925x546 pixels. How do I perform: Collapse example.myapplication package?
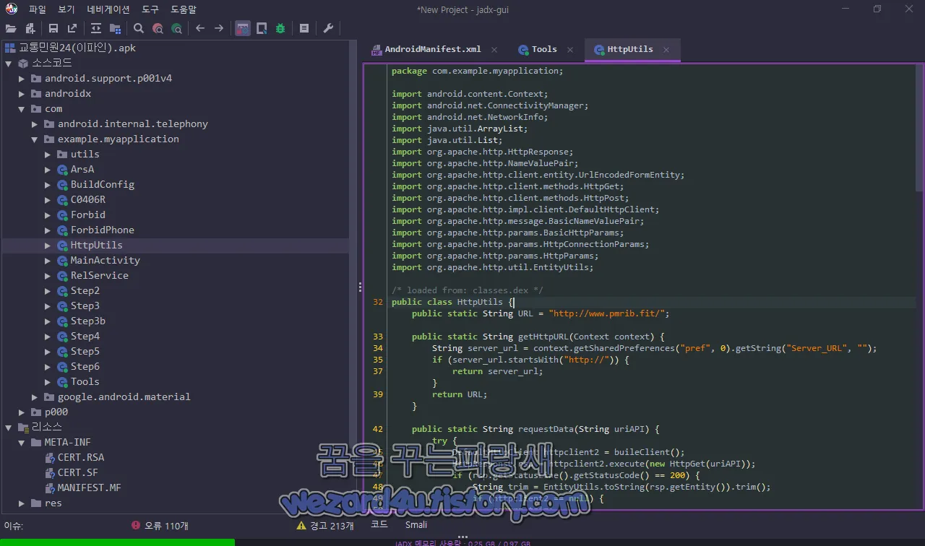(x=35, y=139)
